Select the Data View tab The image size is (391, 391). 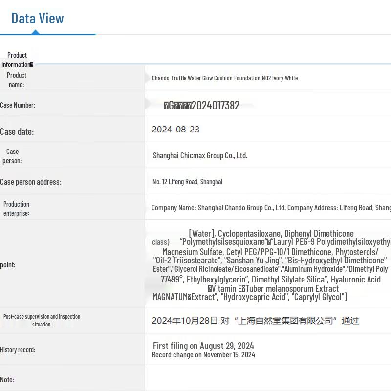pyautogui.click(x=38, y=19)
